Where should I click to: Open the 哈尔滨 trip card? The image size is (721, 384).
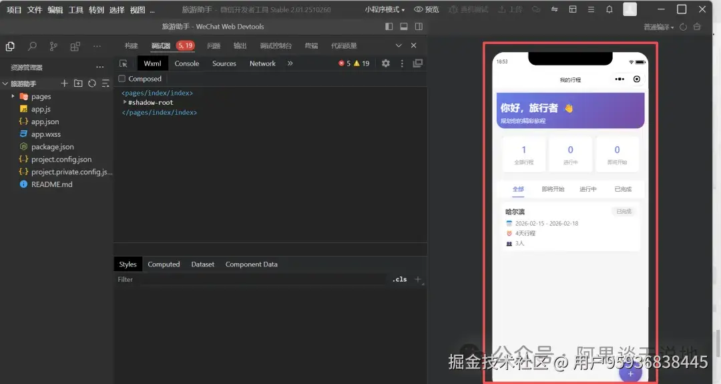pyautogui.click(x=570, y=227)
